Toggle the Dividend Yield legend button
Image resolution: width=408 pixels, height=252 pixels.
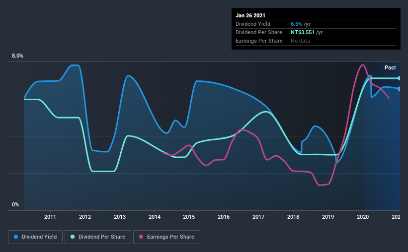point(35,237)
